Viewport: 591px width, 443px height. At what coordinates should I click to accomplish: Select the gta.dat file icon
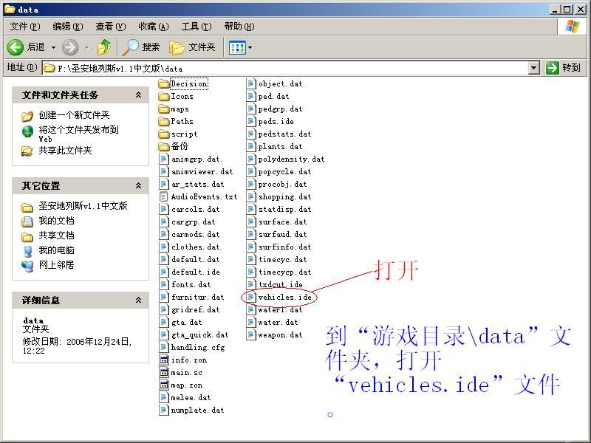pos(164,322)
